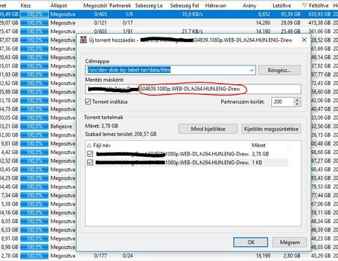The image size is (338, 261).
Task: Click the 29,09 GB downloaded cell
Action: (x=291, y=23)
